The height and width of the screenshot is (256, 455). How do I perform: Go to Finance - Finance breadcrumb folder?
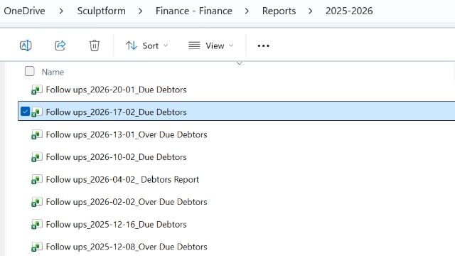pos(194,11)
